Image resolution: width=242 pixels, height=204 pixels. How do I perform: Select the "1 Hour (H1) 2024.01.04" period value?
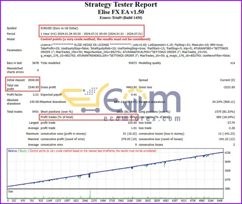(92, 34)
